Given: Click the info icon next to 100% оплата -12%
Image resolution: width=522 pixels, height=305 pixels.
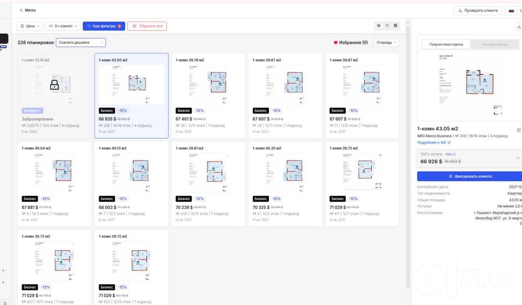Looking at the screenshot, I should (454, 154).
